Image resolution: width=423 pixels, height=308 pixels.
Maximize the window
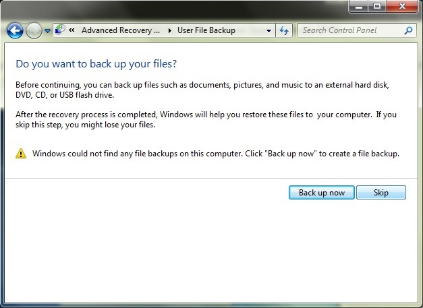click(377, 6)
